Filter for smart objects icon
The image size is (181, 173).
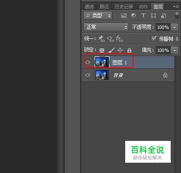(x=163, y=16)
